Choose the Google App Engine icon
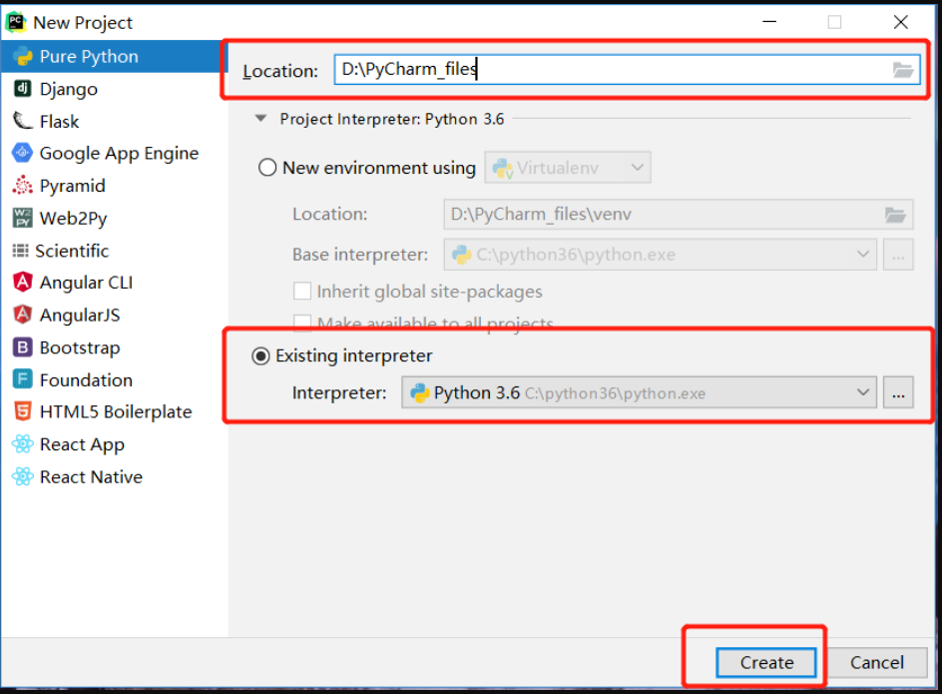This screenshot has width=942, height=694. (22, 153)
